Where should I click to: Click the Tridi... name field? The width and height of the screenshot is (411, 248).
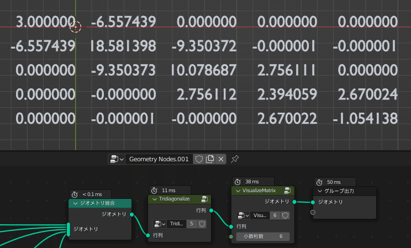click(x=176, y=224)
